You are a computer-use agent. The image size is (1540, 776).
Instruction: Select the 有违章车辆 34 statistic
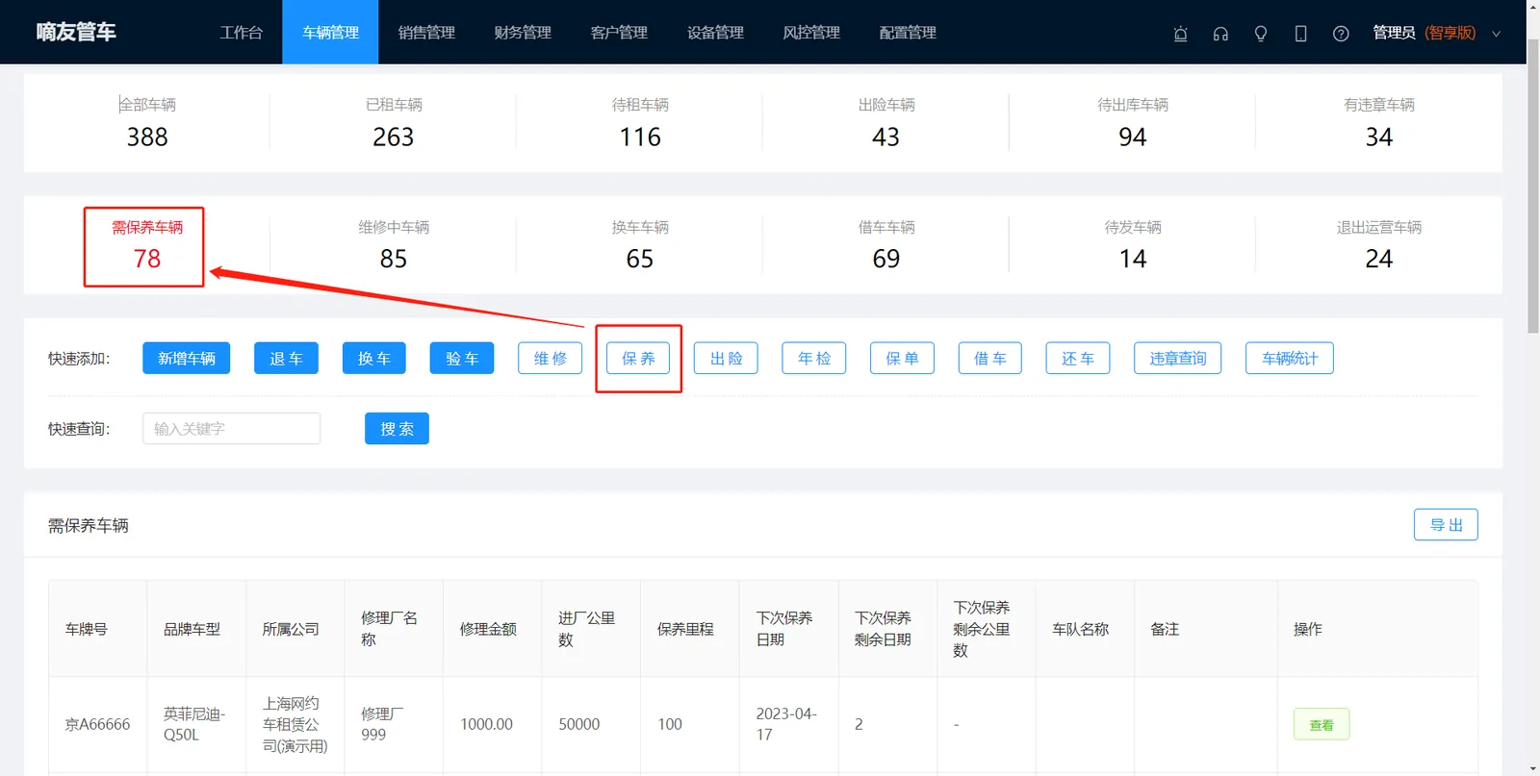coord(1379,123)
